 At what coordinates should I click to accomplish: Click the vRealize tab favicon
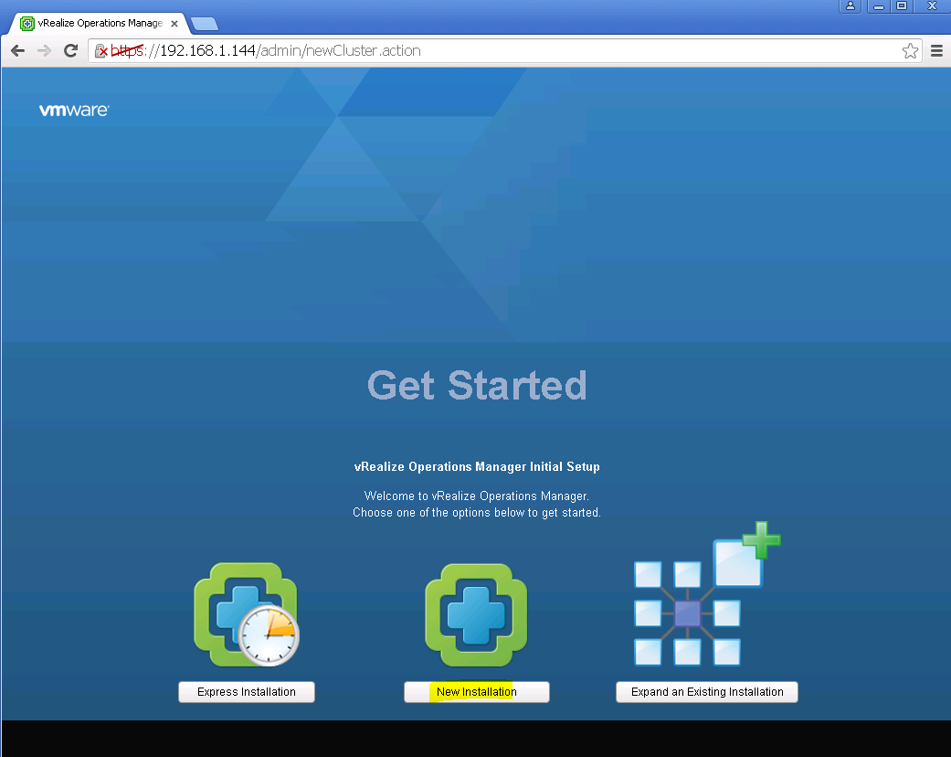(x=26, y=24)
